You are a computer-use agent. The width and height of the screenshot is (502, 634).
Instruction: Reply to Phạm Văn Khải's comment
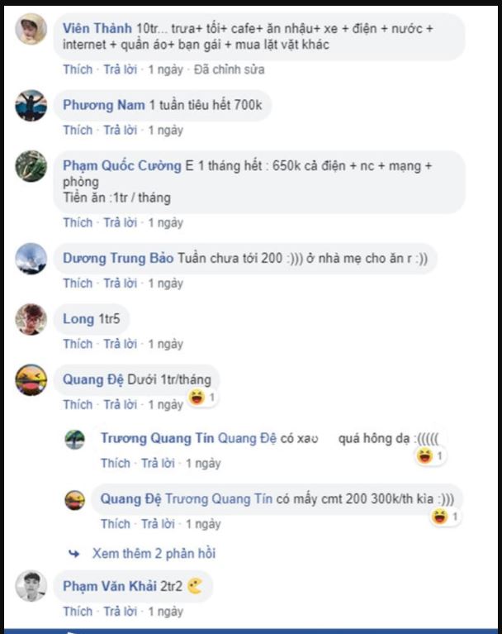[121, 612]
